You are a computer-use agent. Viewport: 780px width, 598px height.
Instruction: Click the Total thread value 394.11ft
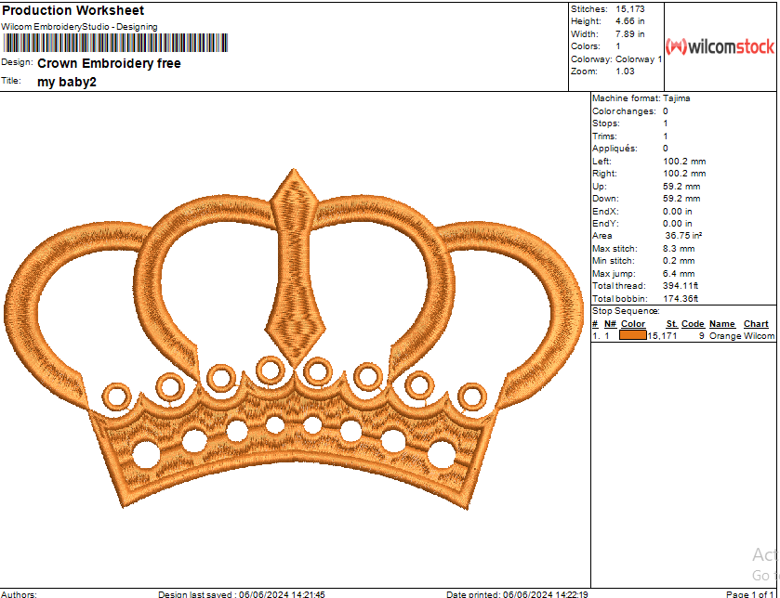pos(681,286)
